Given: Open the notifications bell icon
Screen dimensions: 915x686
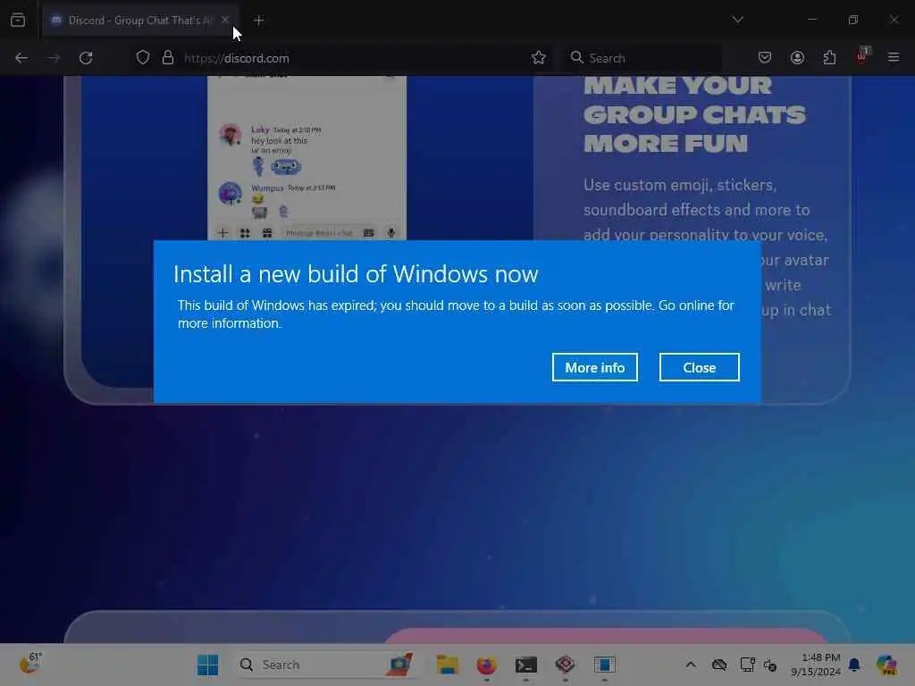Looking at the screenshot, I should 854,665.
